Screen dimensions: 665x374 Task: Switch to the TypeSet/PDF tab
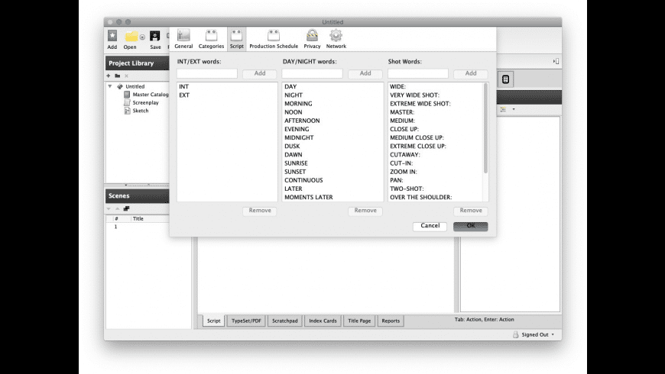pyautogui.click(x=246, y=321)
